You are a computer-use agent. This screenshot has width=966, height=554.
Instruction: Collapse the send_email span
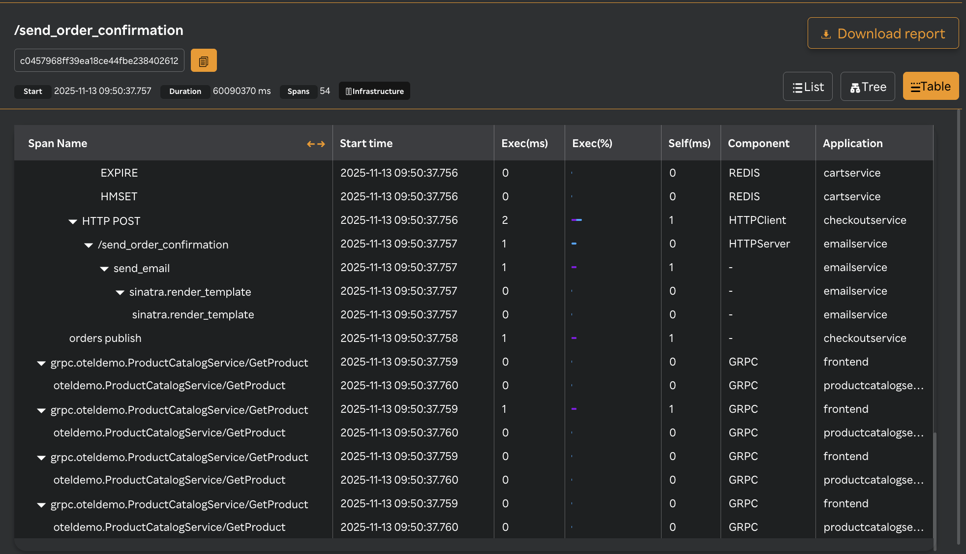pyautogui.click(x=104, y=269)
